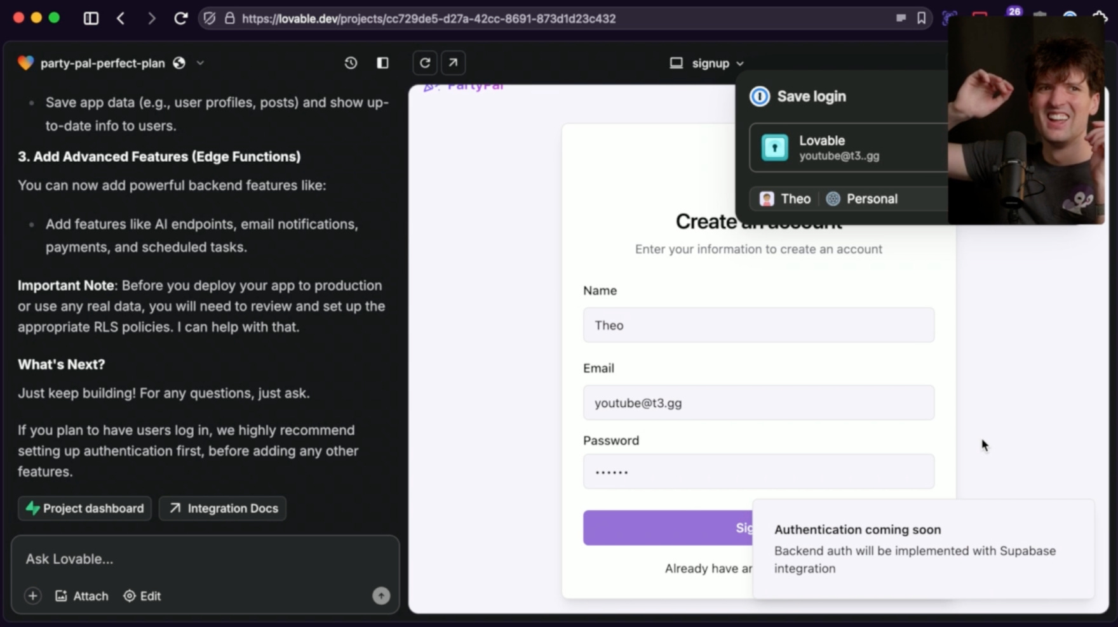Screen dimensions: 1118x627
Task: Toggle the browser sidebar icon
Action: (x=91, y=18)
